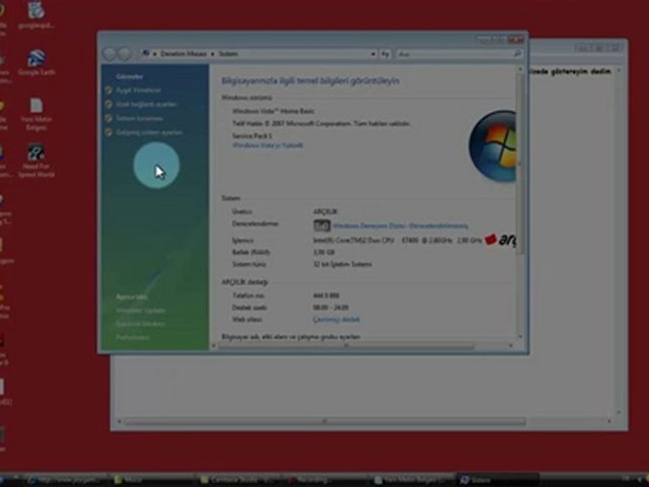Click the 3,00 GB memory value
This screenshot has width=649, height=487.
click(324, 252)
